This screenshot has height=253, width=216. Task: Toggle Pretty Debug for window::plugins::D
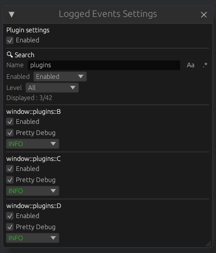pyautogui.click(x=10, y=227)
